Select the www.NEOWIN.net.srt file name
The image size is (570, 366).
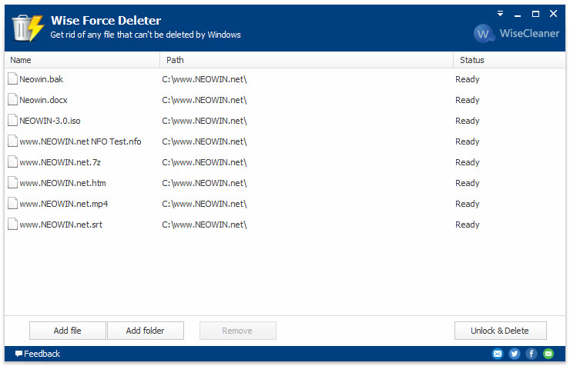pos(61,225)
